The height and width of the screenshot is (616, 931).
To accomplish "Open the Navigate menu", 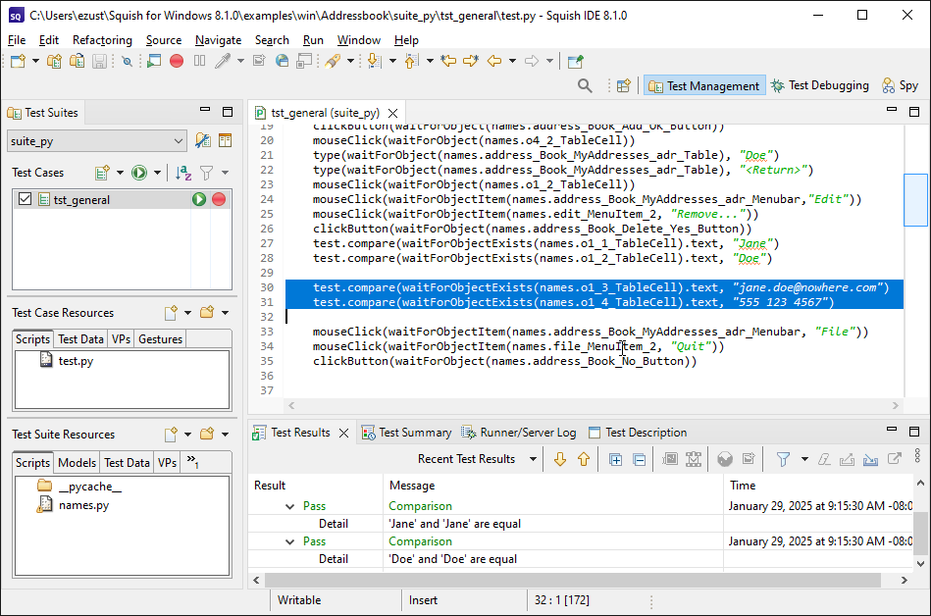I will click(218, 40).
